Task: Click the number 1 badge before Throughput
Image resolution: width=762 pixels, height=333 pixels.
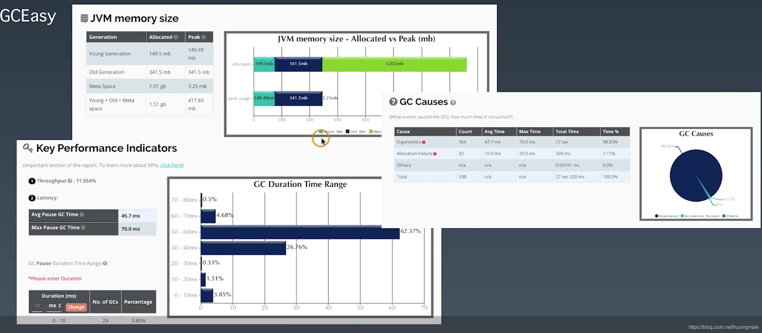Action: 32,181
